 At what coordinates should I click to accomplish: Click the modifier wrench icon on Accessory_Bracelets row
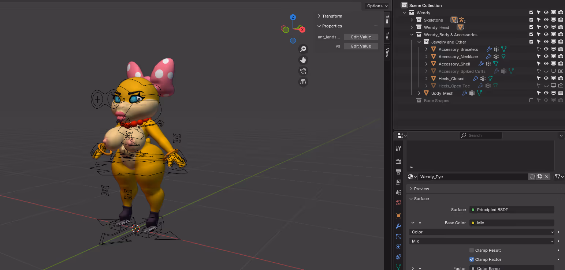tap(489, 49)
